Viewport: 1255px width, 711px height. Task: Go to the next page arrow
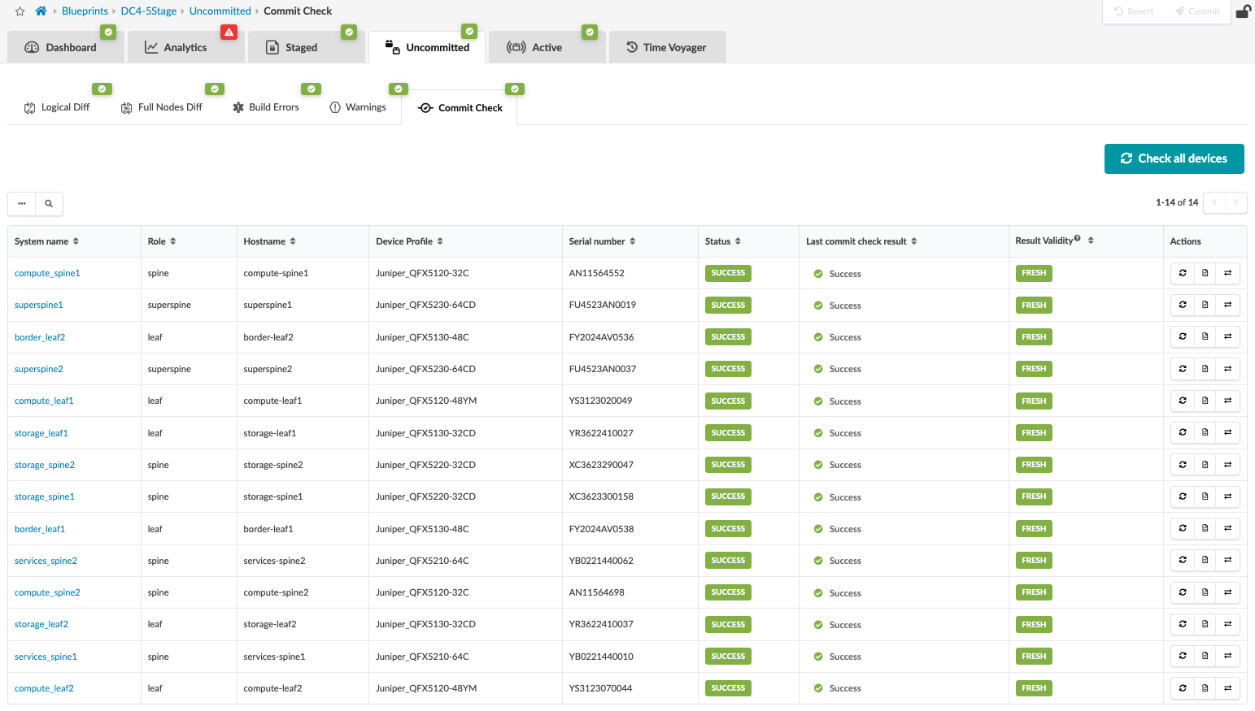(x=1235, y=202)
